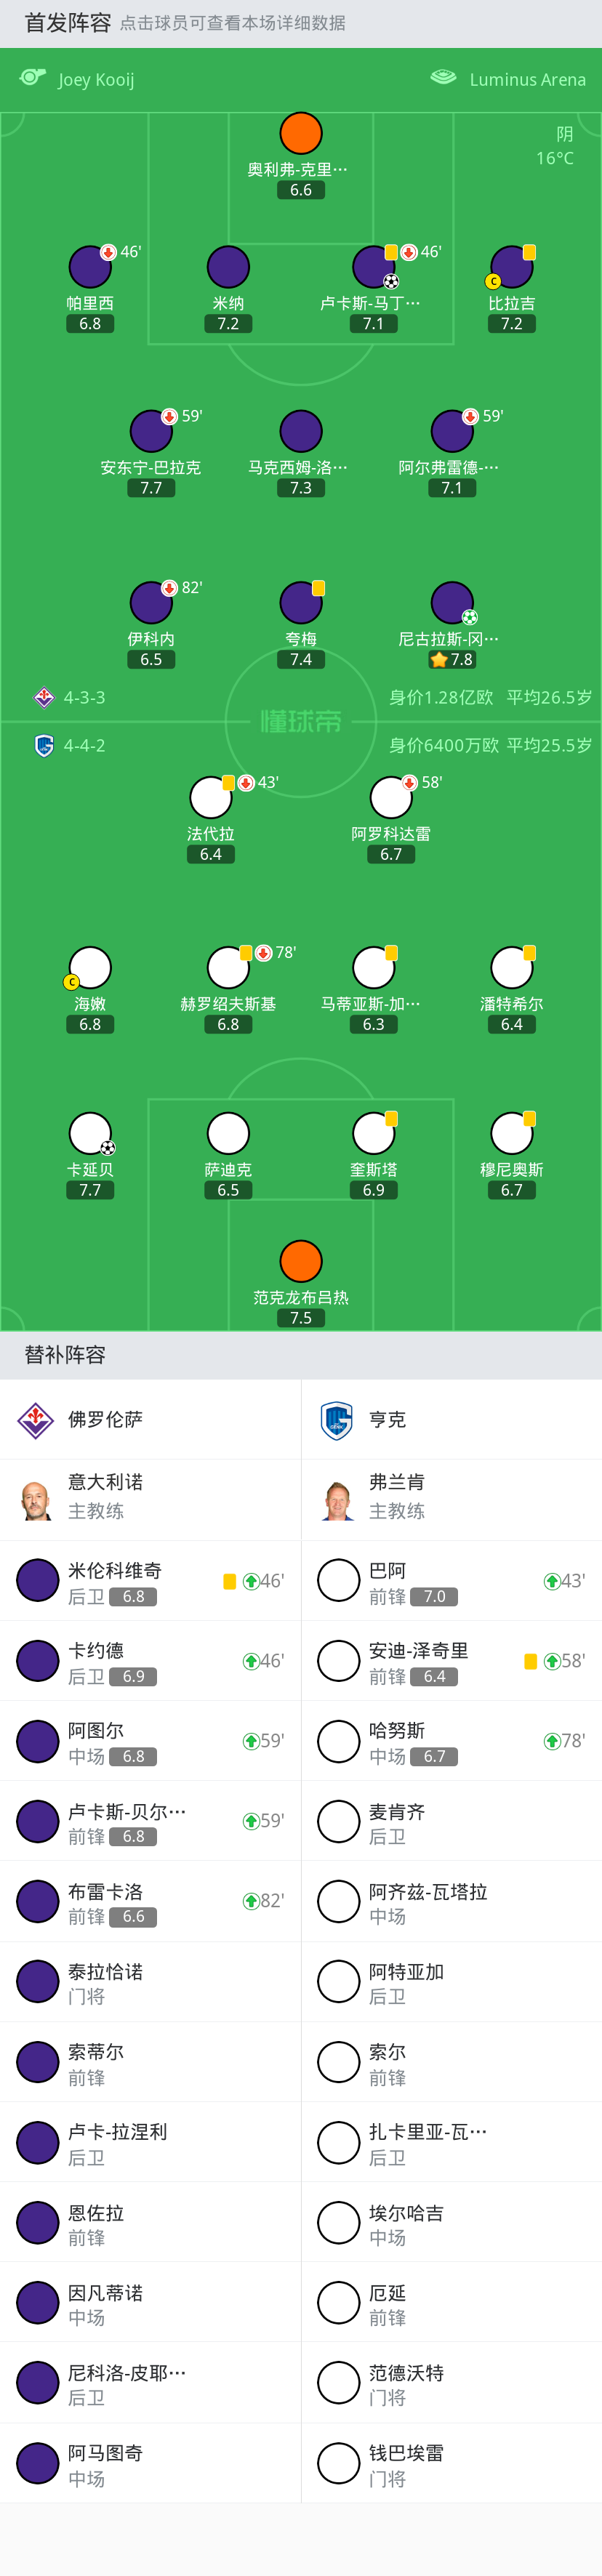Click the referee whistle icon next to Joey Kooij
The image size is (602, 2576).
[x=33, y=78]
